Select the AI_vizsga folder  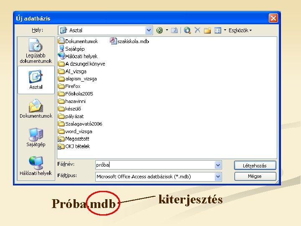72,71
